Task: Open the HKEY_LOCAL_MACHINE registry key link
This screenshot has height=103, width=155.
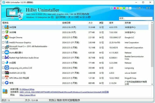Action: (x=64, y=92)
